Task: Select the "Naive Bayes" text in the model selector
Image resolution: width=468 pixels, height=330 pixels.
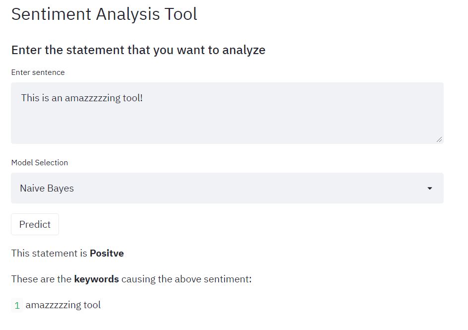Action: [47, 189]
